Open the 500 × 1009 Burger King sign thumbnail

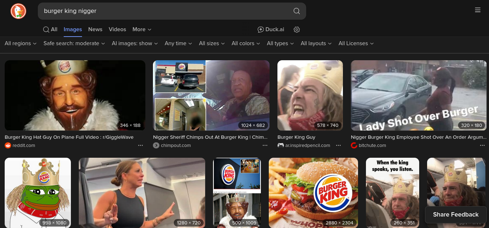point(237,193)
